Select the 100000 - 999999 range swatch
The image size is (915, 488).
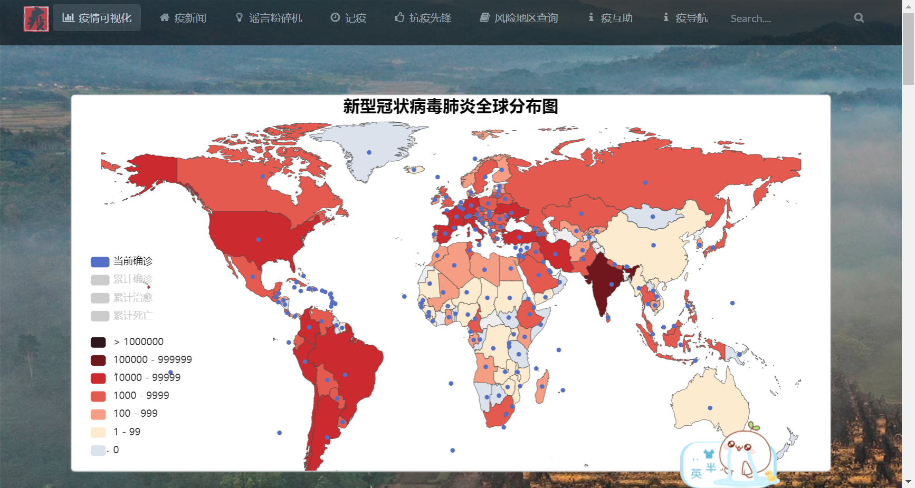[98, 360]
